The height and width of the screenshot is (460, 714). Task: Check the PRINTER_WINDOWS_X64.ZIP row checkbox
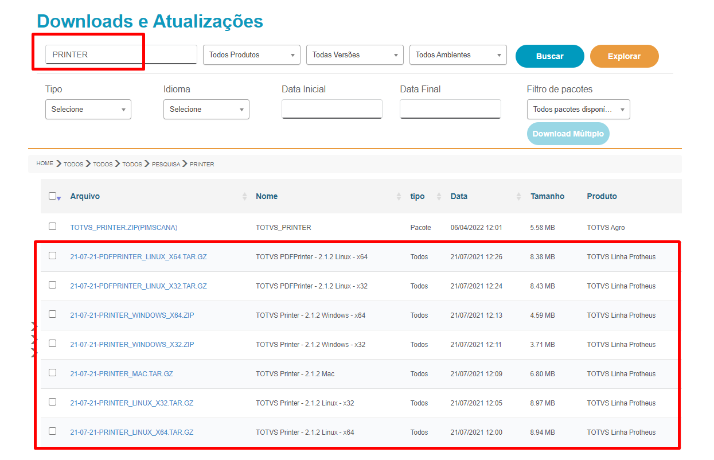point(52,314)
